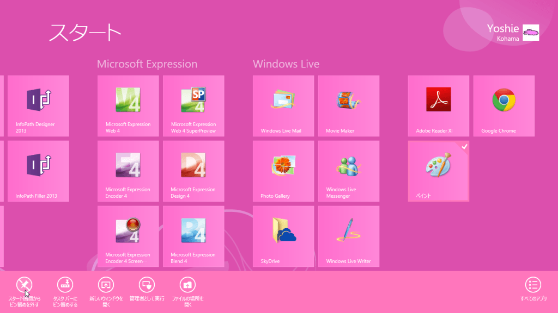
Task: Launch Google Chrome tile
Action: [504, 106]
